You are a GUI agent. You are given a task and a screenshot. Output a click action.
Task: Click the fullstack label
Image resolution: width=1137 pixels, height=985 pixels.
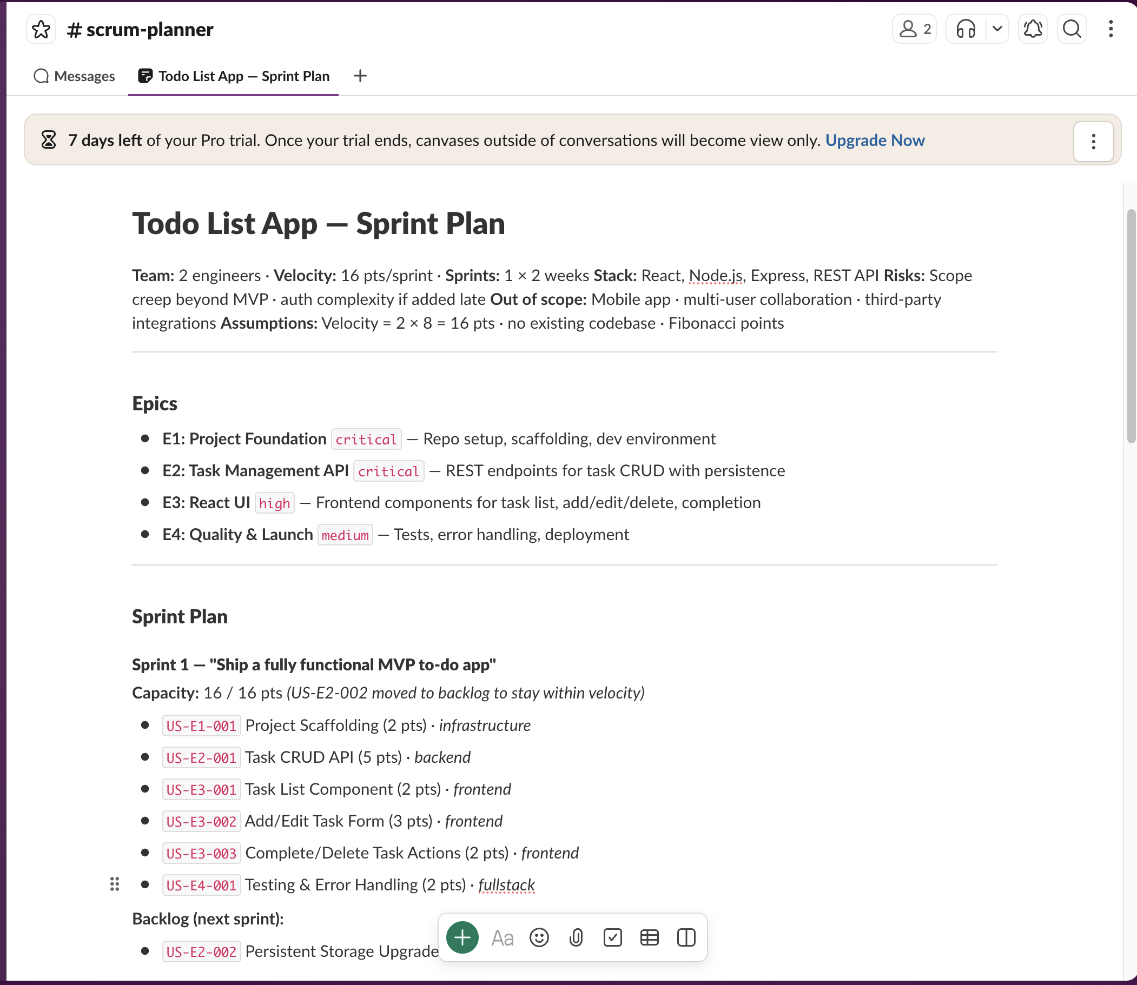[506, 885]
